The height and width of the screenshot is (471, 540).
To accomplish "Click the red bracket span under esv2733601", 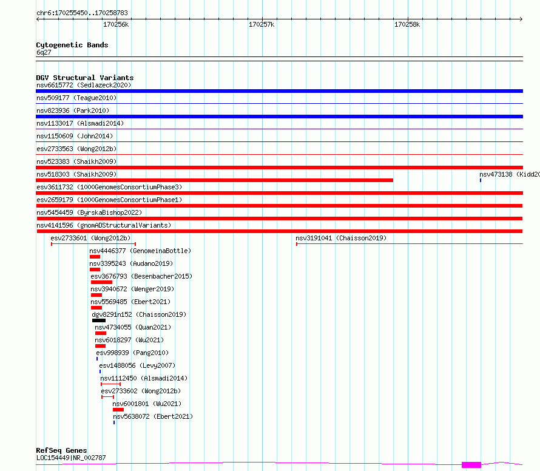I will (93, 244).
